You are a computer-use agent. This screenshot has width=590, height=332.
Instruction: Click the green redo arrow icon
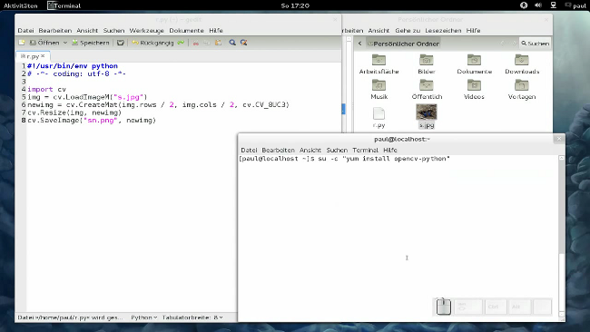point(181,43)
